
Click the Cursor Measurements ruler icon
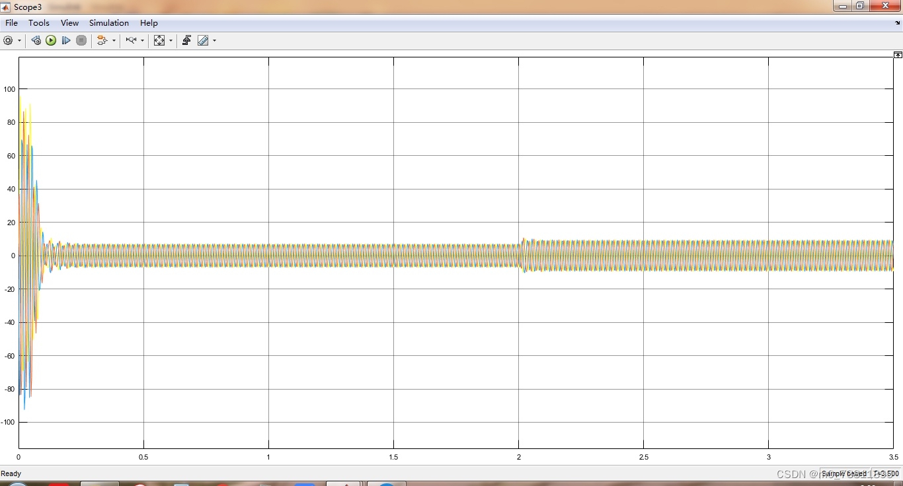203,40
